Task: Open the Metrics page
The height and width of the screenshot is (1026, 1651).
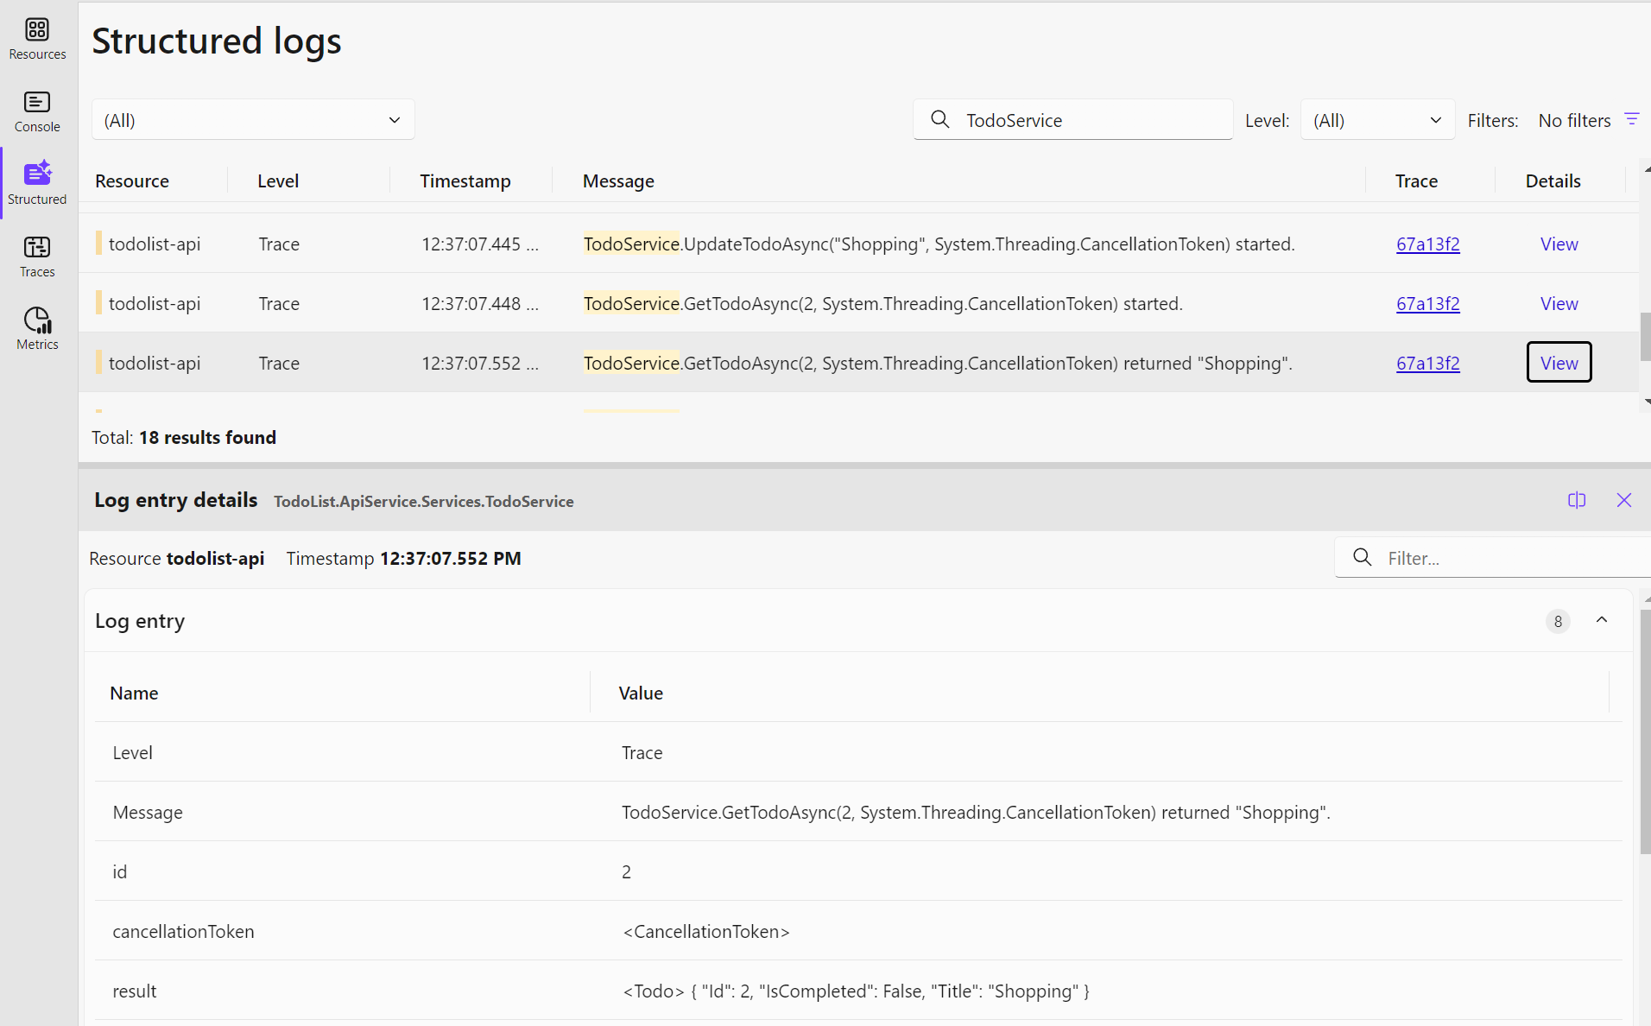Action: [37, 329]
